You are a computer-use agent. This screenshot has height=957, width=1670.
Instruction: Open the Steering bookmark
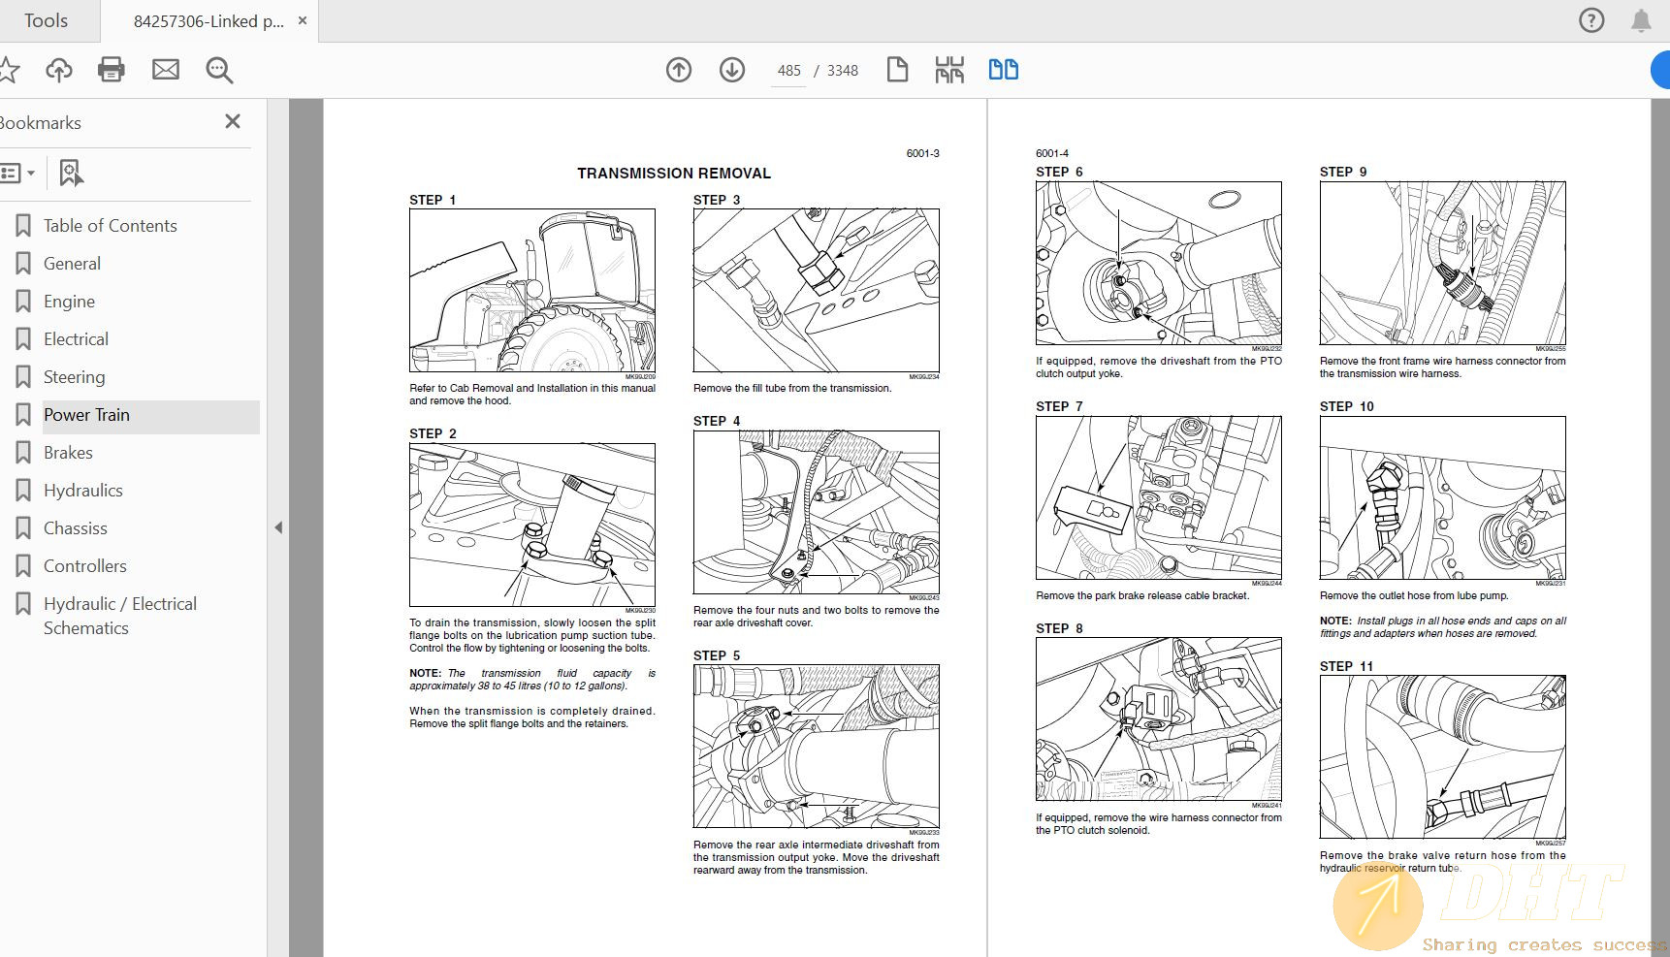pyautogui.click(x=74, y=377)
